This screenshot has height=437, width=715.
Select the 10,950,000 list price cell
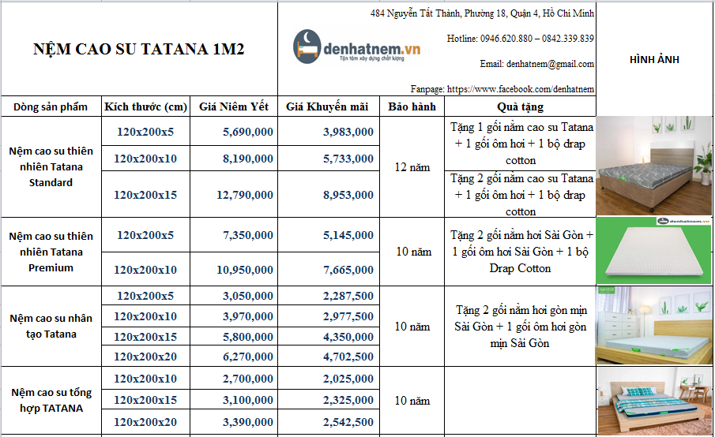(x=234, y=270)
